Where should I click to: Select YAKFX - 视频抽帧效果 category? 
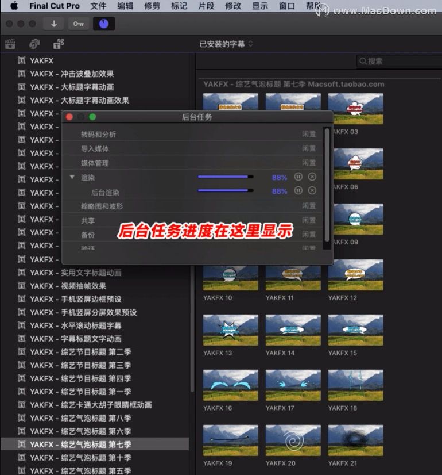click(95, 286)
